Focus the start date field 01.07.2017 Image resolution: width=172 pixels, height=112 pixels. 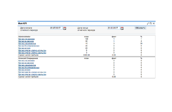[56, 28]
